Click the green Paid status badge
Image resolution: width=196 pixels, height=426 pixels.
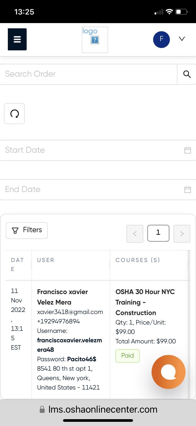[x=128, y=356]
